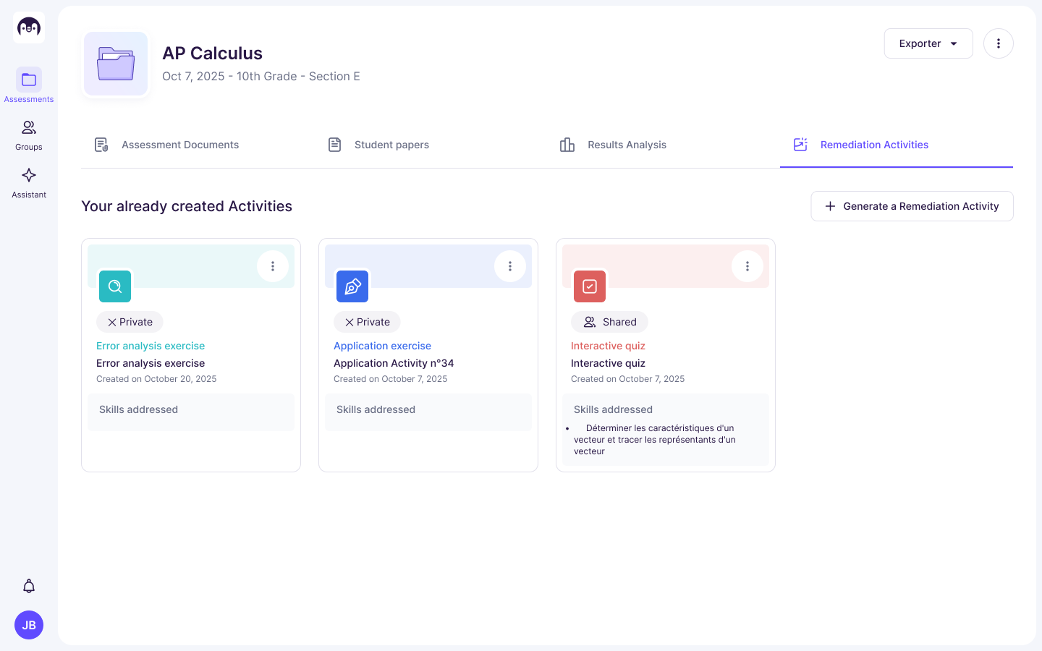
Task: Open the Error analysis exercise magnifier icon
Action: (x=115, y=286)
